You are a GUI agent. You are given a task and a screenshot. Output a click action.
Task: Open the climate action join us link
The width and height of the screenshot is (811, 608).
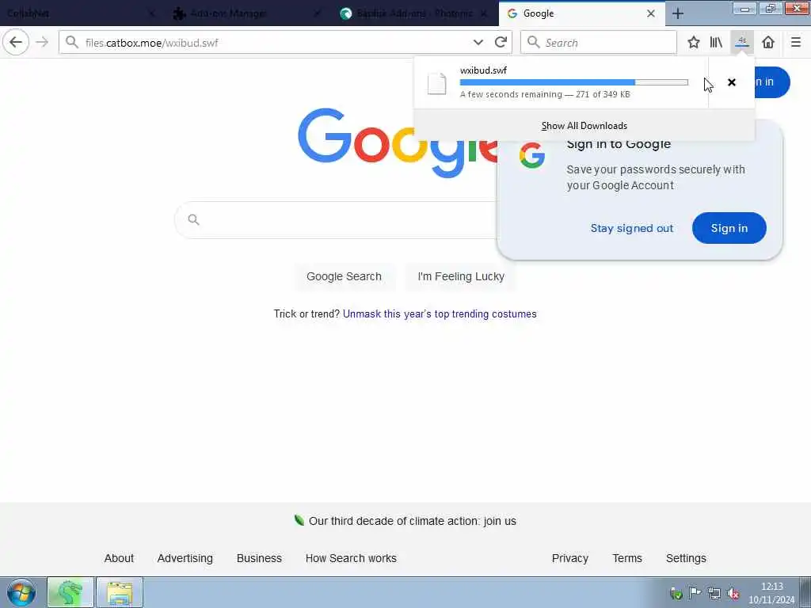[x=412, y=521]
